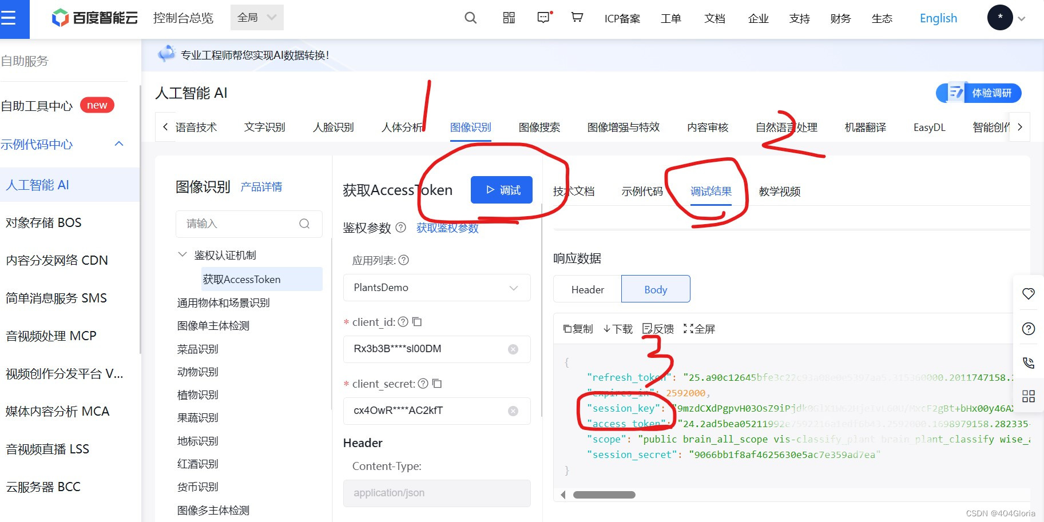Click the 请输入 search field

249,224
